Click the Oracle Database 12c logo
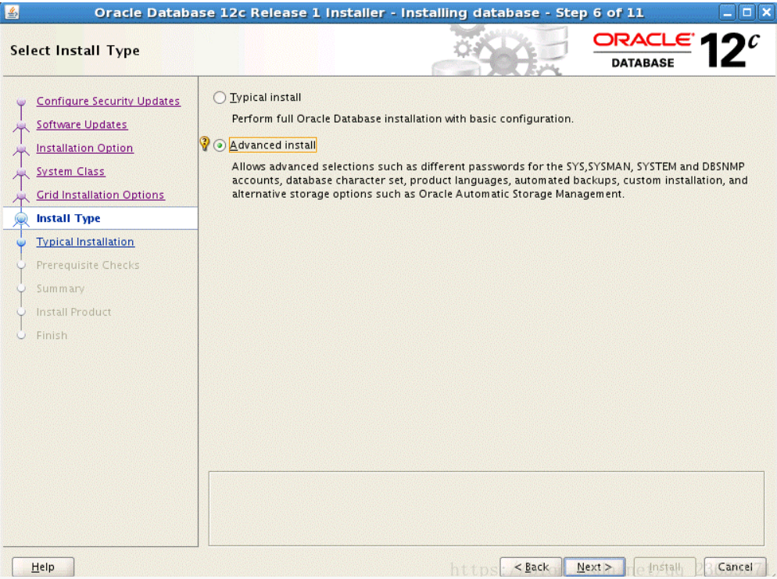The height and width of the screenshot is (579, 777). [676, 50]
